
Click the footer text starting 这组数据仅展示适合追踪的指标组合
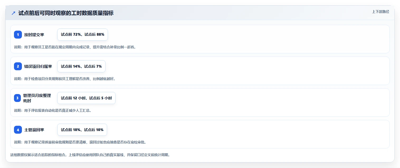(90, 155)
